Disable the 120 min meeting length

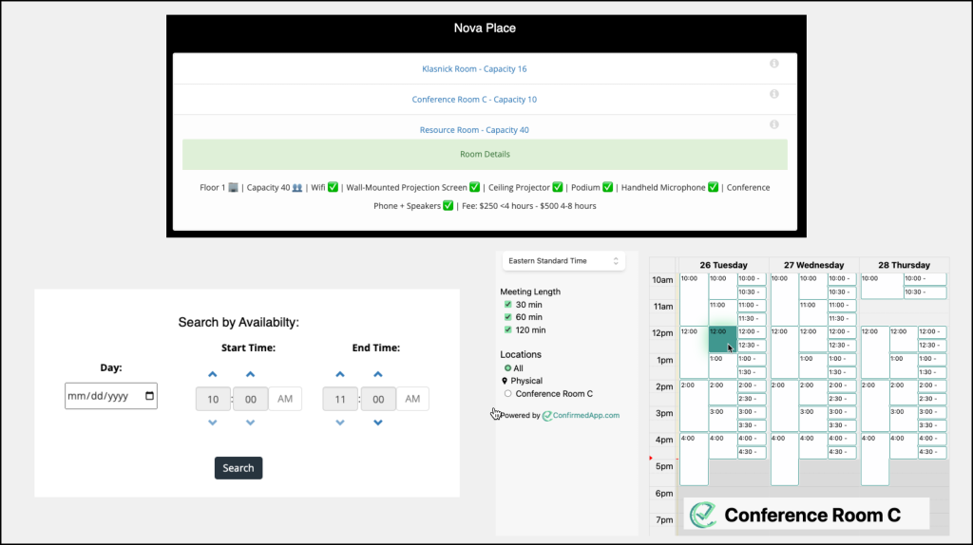(507, 330)
